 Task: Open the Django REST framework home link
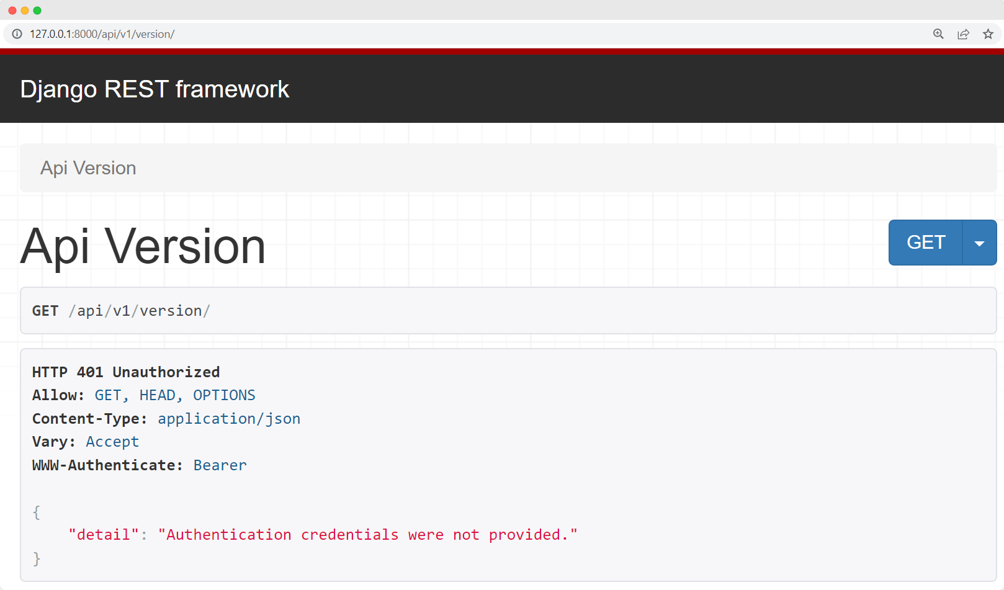[x=155, y=89]
